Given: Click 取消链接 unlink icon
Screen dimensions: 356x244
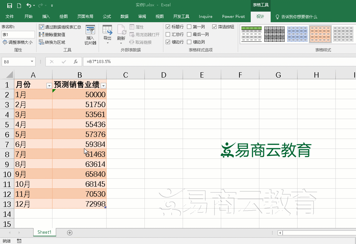Looking at the screenshot, I should (x=132, y=42).
